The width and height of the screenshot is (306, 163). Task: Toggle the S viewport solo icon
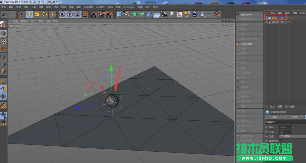pos(3,96)
